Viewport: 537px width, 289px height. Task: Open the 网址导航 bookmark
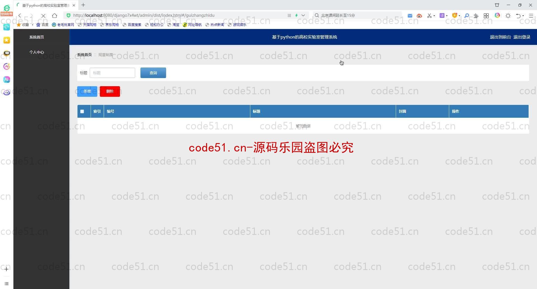tap(192, 25)
